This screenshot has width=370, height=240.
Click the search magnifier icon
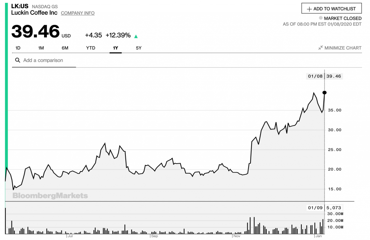[x=17, y=60]
